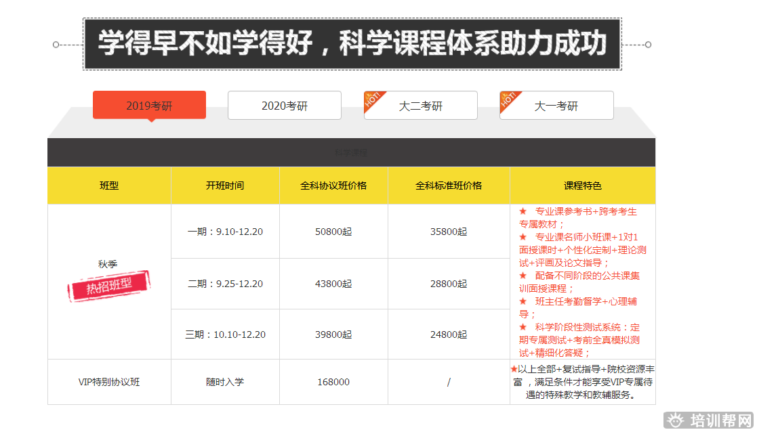
Task: Click the VIP特别协议班 row label
Action: pos(109,382)
